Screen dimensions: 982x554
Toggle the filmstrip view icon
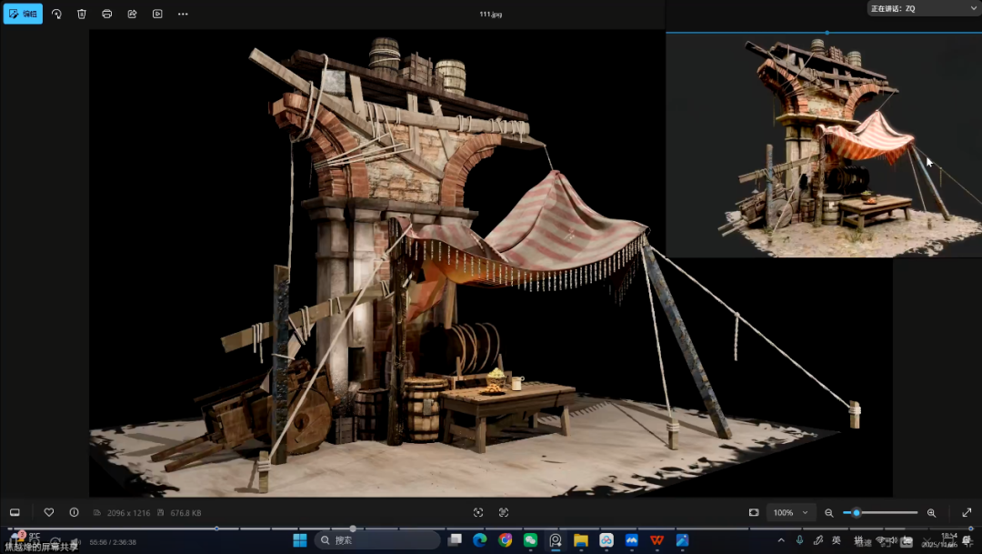click(15, 512)
